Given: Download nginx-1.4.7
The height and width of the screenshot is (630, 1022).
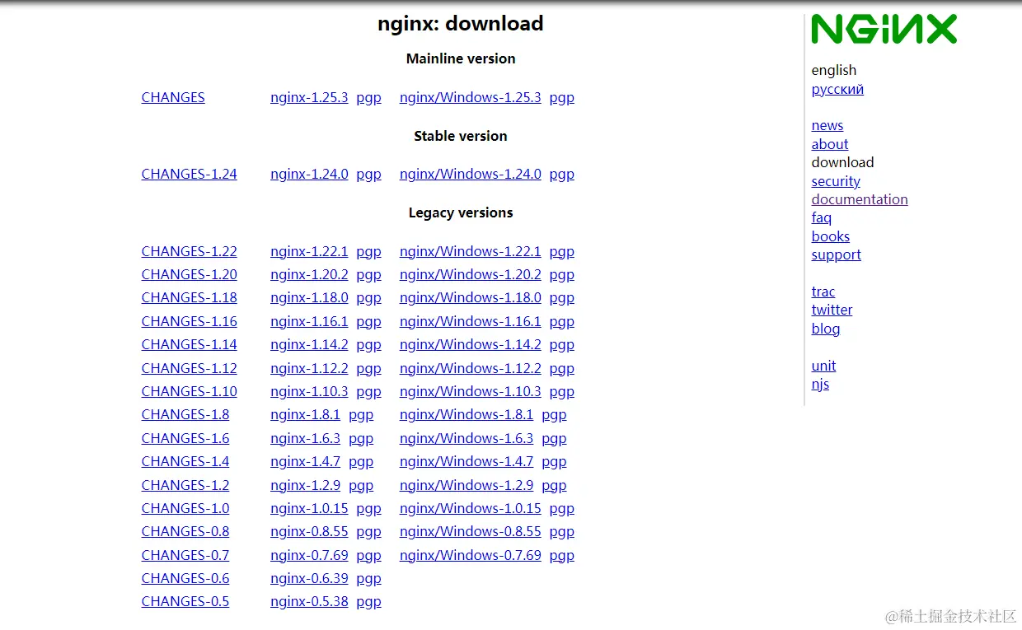Looking at the screenshot, I should tap(305, 461).
